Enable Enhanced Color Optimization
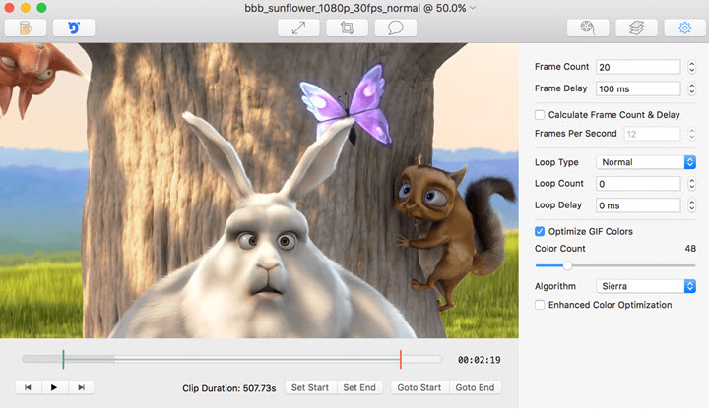 [540, 305]
